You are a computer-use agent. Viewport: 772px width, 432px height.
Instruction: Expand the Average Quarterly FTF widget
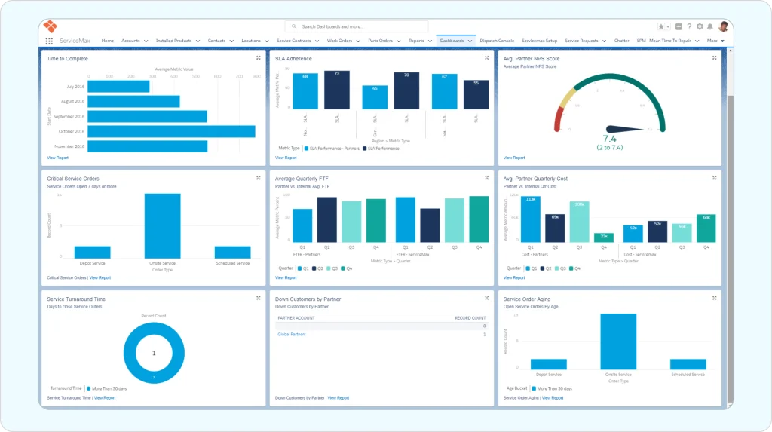click(487, 178)
